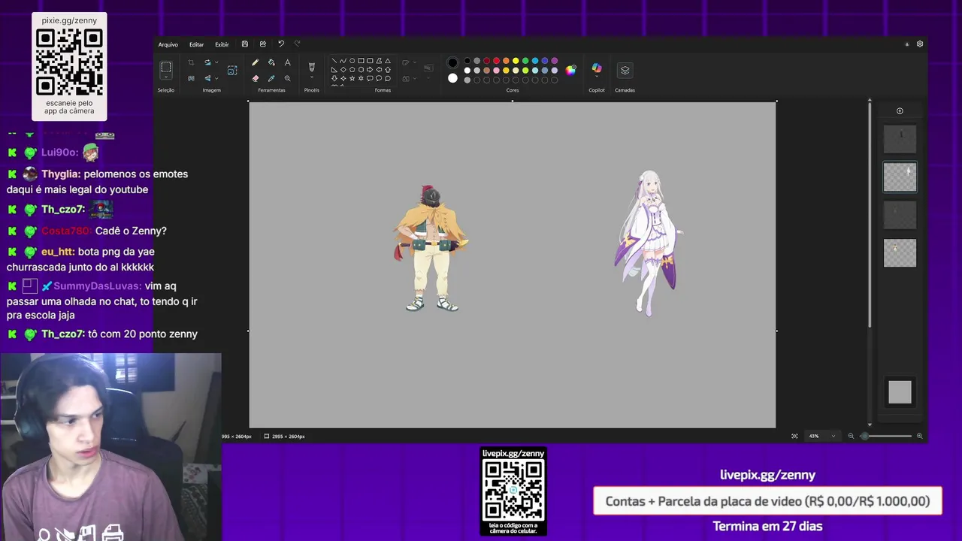Click the Save disk icon

244,44
